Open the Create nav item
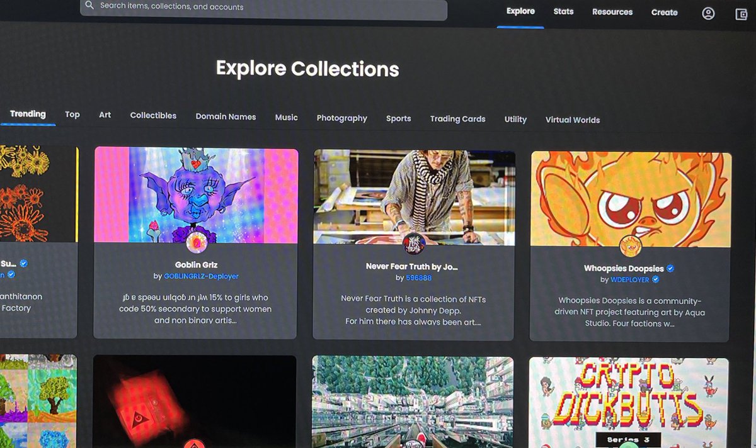This screenshot has width=756, height=448. coord(664,13)
